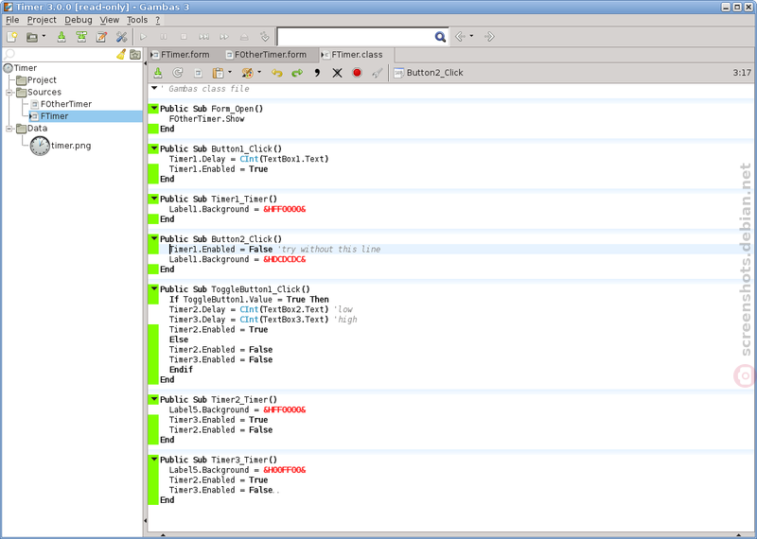
Task: Click the Forward debug icon
Action: tap(224, 37)
